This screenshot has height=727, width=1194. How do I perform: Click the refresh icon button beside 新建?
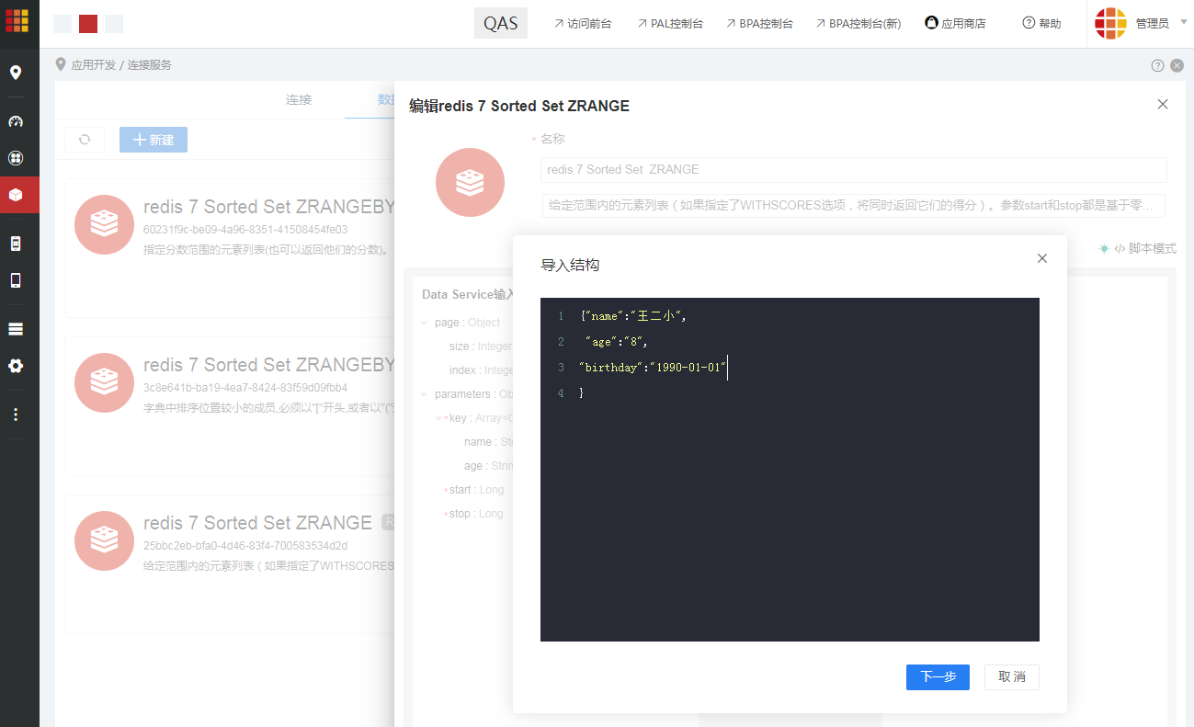(x=85, y=140)
